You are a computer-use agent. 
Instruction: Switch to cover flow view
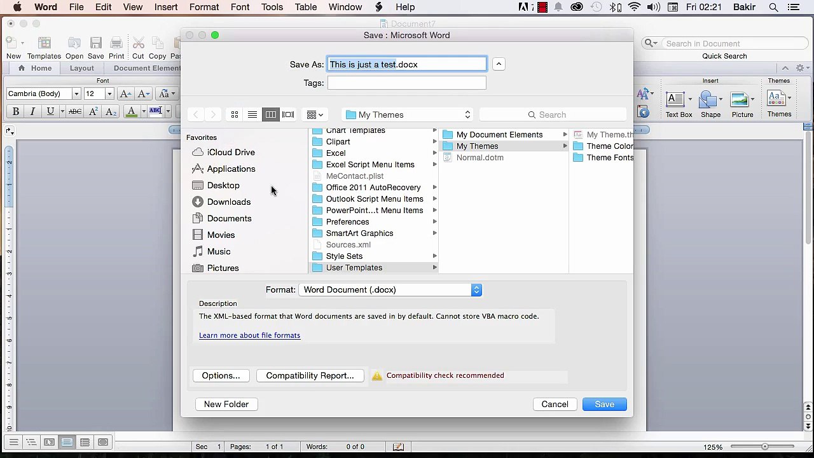(288, 114)
